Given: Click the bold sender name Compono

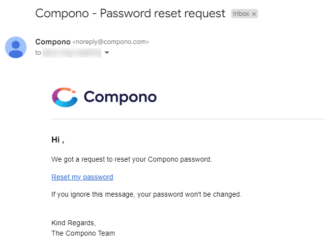Looking at the screenshot, I should point(53,42).
